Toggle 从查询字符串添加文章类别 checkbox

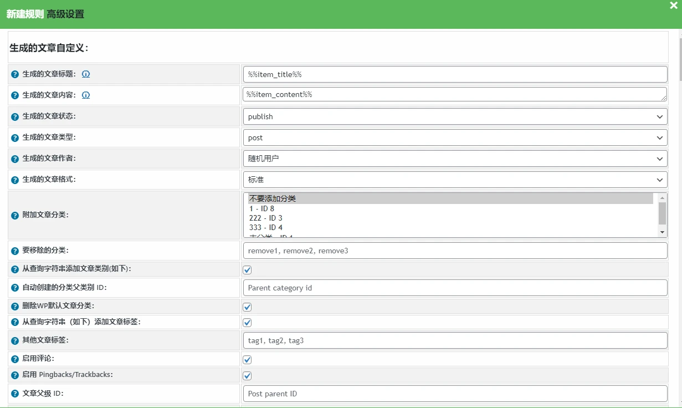coord(247,269)
